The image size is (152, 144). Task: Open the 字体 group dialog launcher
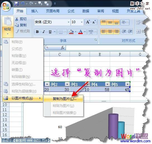click(x=96, y=40)
